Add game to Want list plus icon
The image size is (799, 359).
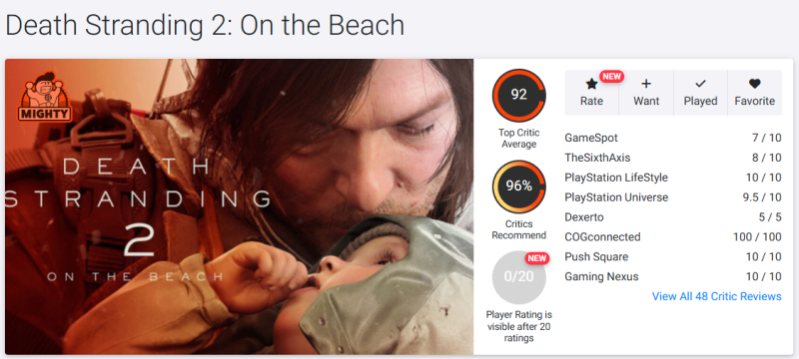(x=645, y=84)
